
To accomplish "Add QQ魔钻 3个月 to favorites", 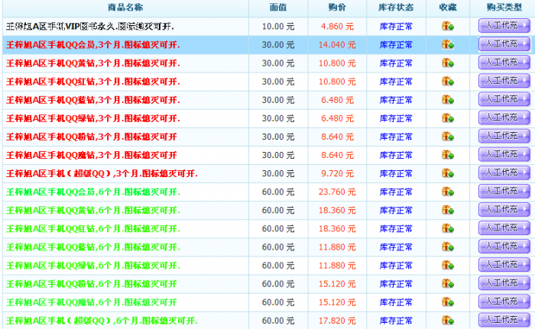I will click(x=448, y=155).
